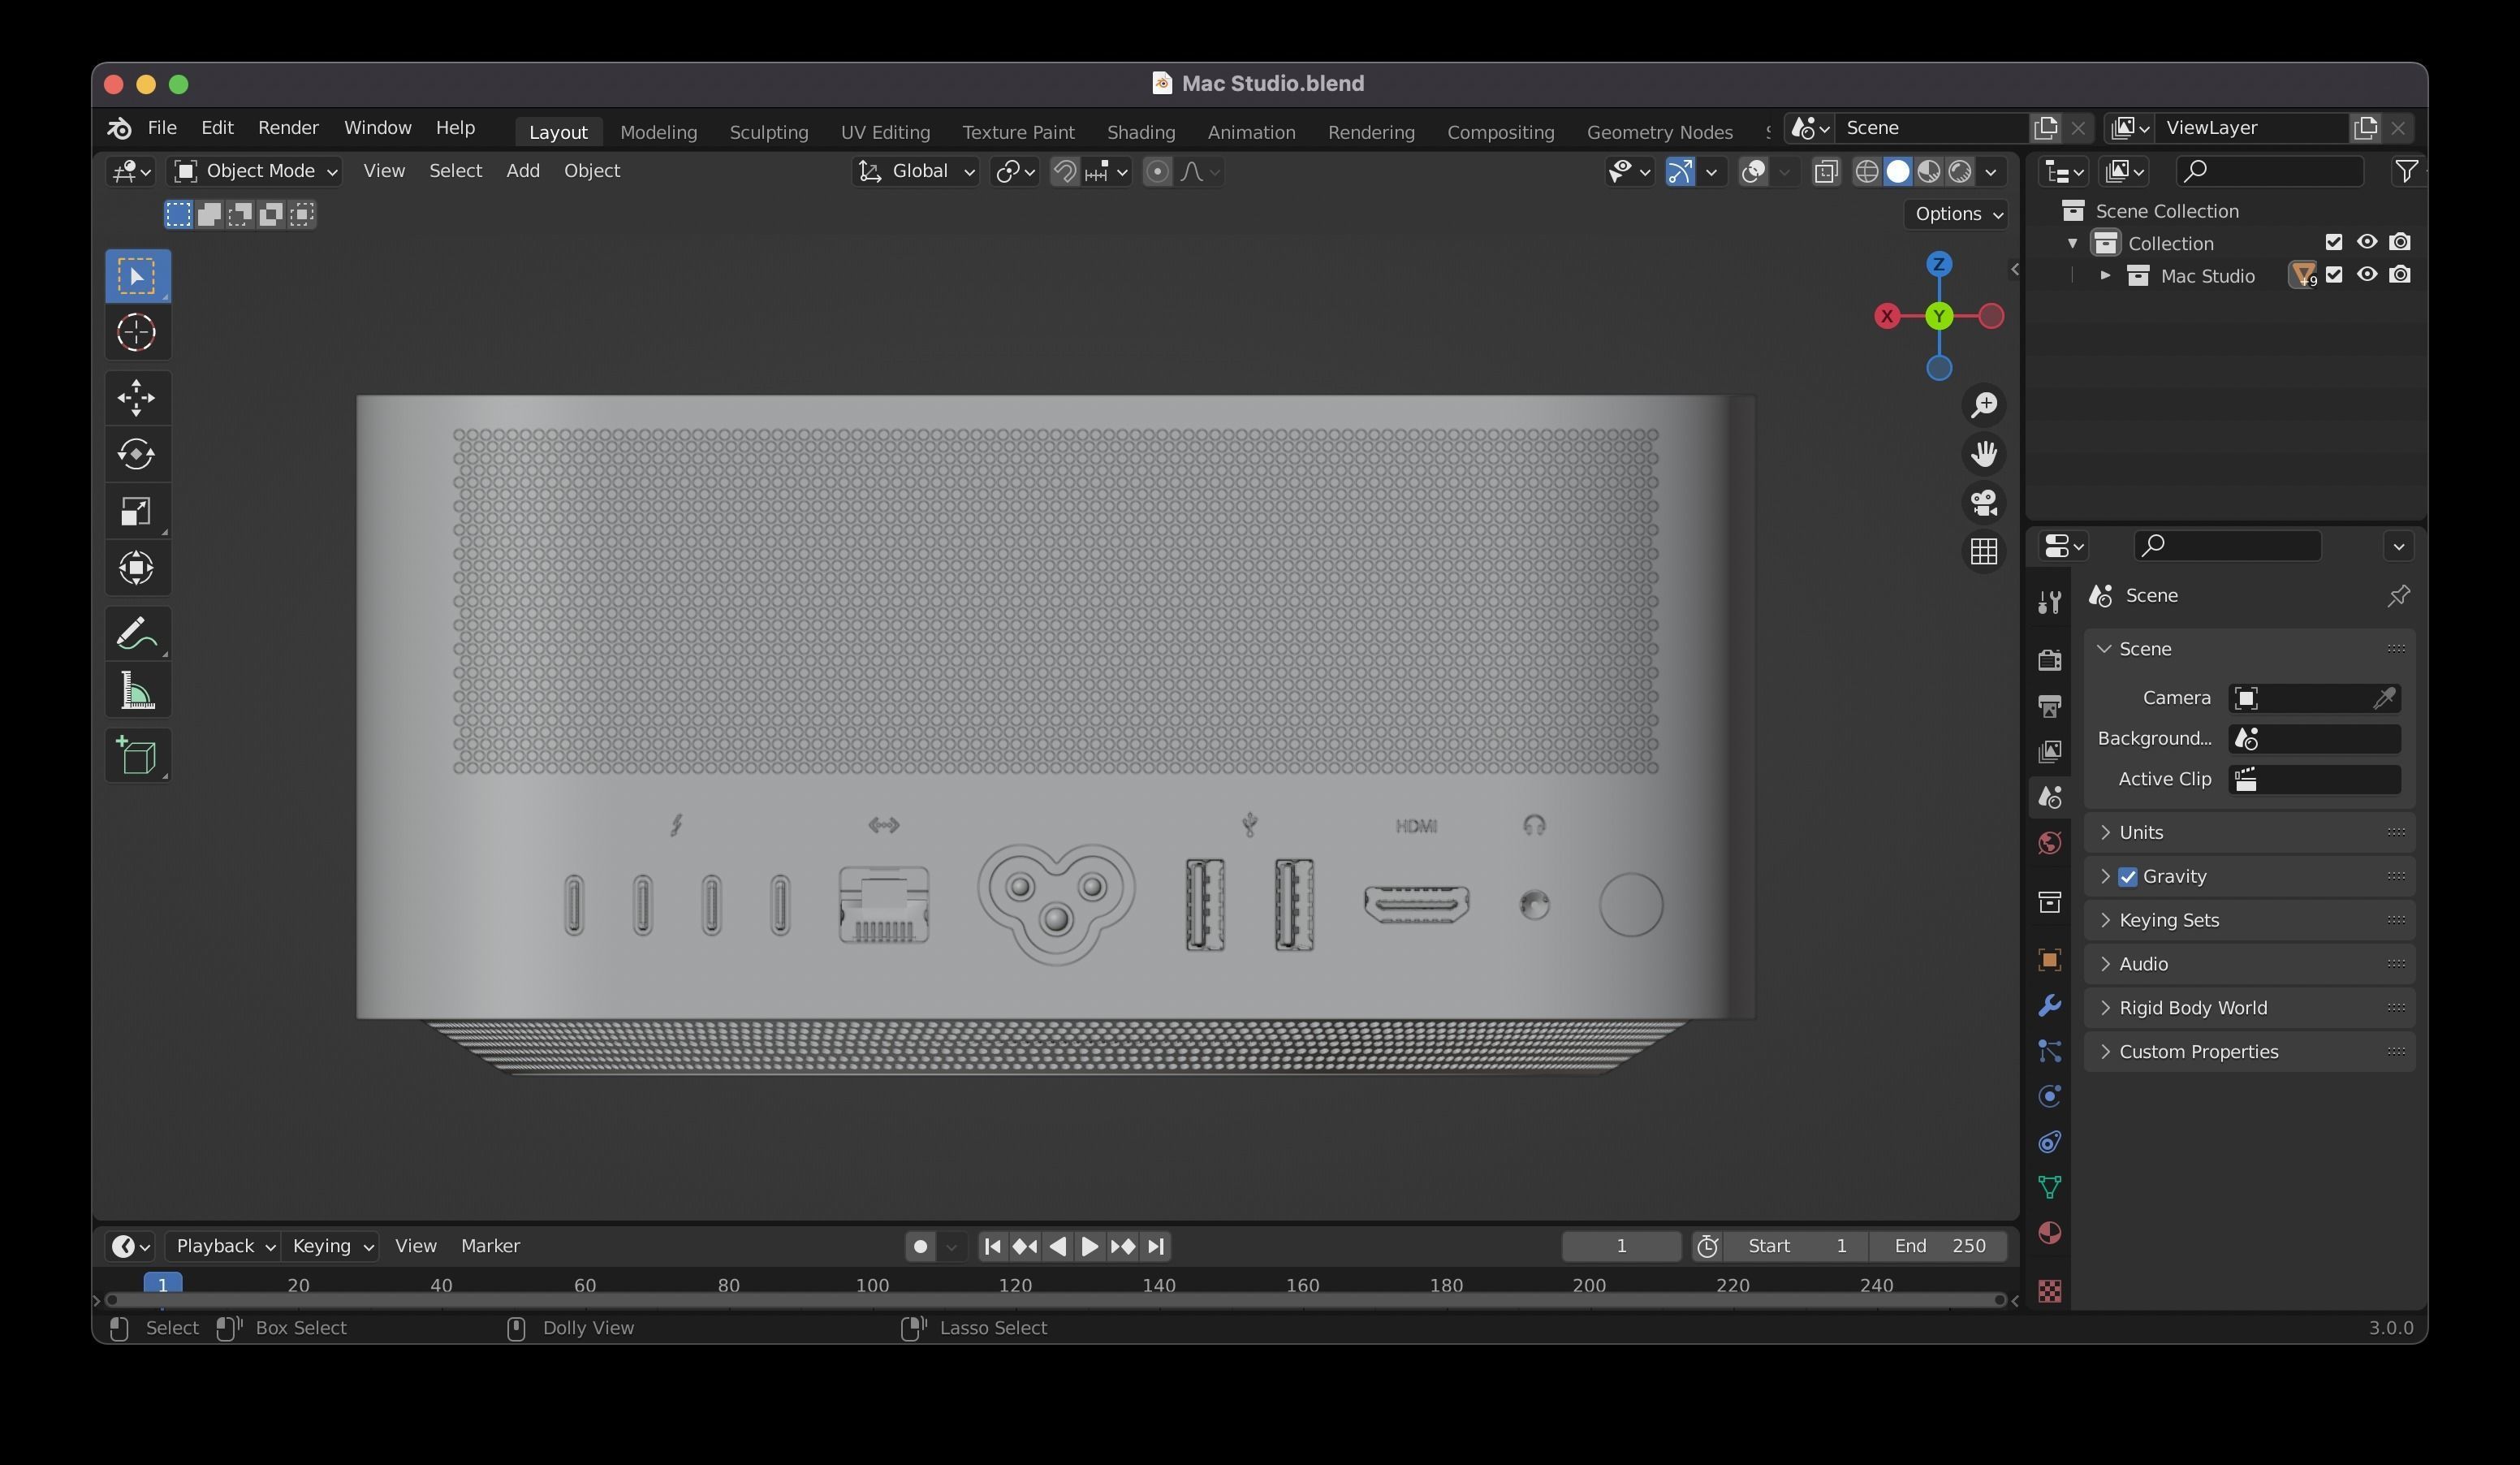Toggle X-ray shading mode
This screenshot has width=2520, height=1465.
tap(1826, 172)
